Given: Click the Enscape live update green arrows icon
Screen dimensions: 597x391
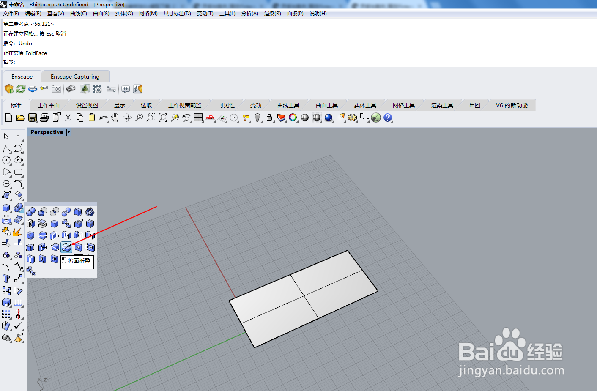Looking at the screenshot, I should [x=21, y=89].
